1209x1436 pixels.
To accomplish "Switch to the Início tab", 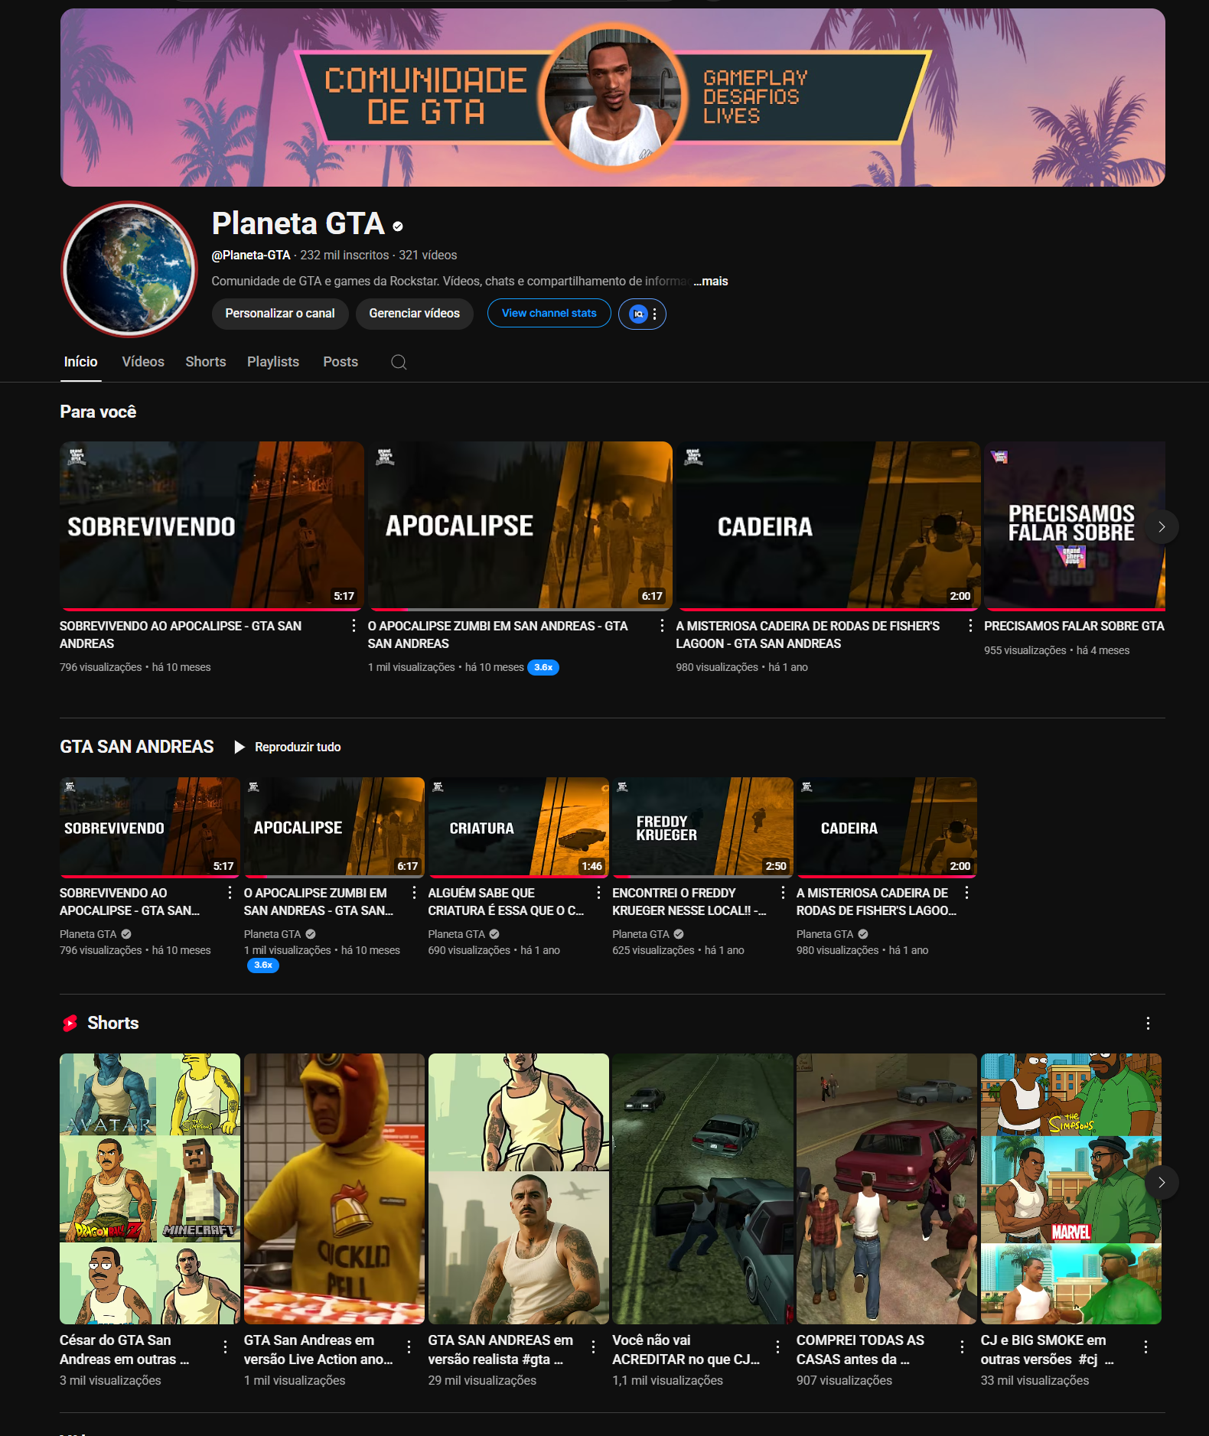I will 80,362.
